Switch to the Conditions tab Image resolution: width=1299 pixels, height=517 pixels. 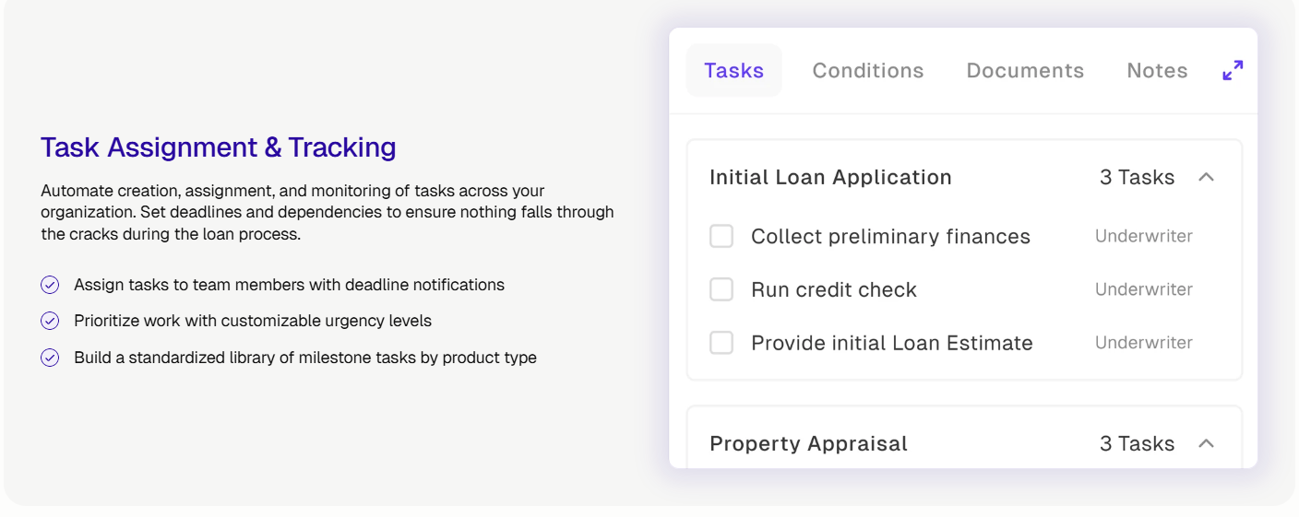(x=868, y=71)
